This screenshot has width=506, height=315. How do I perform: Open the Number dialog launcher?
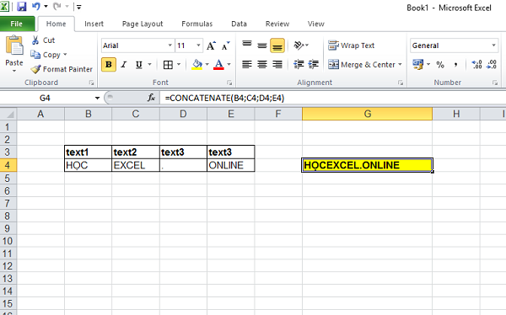[495, 83]
